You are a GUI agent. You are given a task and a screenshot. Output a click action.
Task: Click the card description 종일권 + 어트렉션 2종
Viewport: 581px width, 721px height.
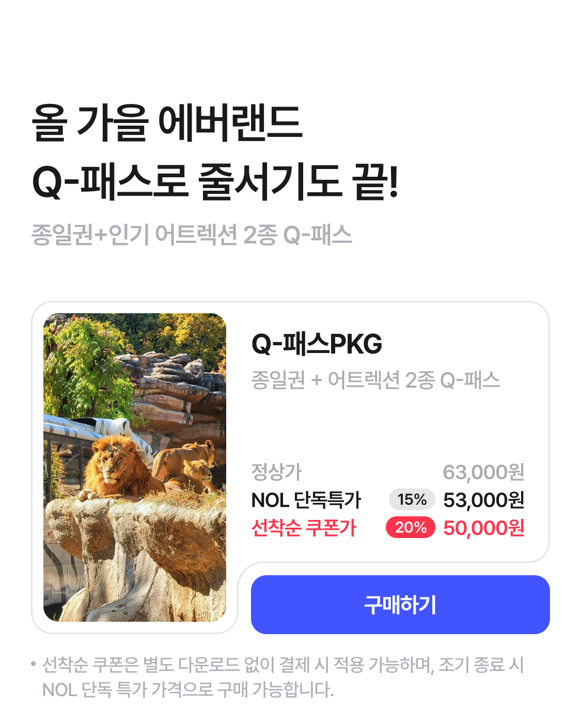click(x=376, y=380)
